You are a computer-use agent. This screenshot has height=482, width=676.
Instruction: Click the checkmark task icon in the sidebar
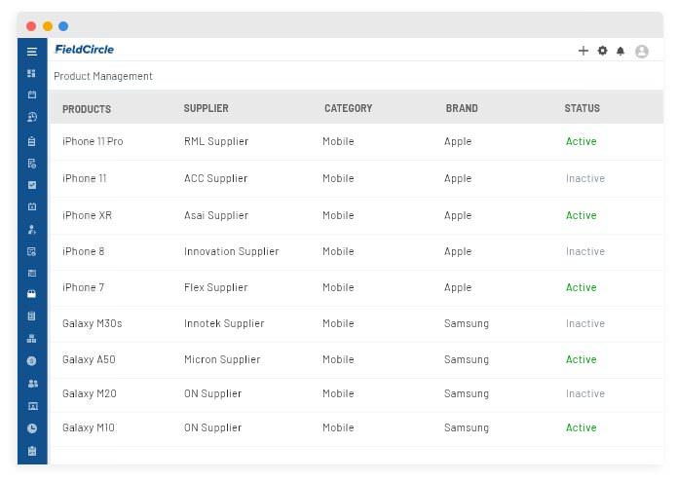pyautogui.click(x=32, y=185)
